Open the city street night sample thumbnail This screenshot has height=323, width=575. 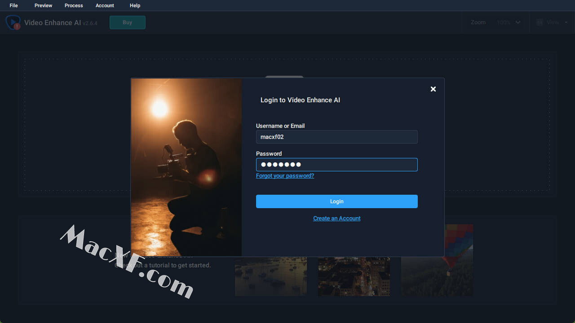point(354,276)
